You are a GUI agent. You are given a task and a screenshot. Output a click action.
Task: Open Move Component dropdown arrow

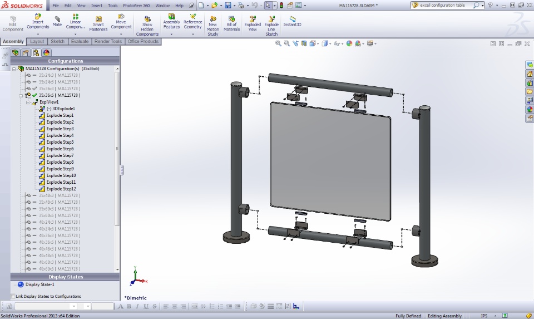[121, 34]
